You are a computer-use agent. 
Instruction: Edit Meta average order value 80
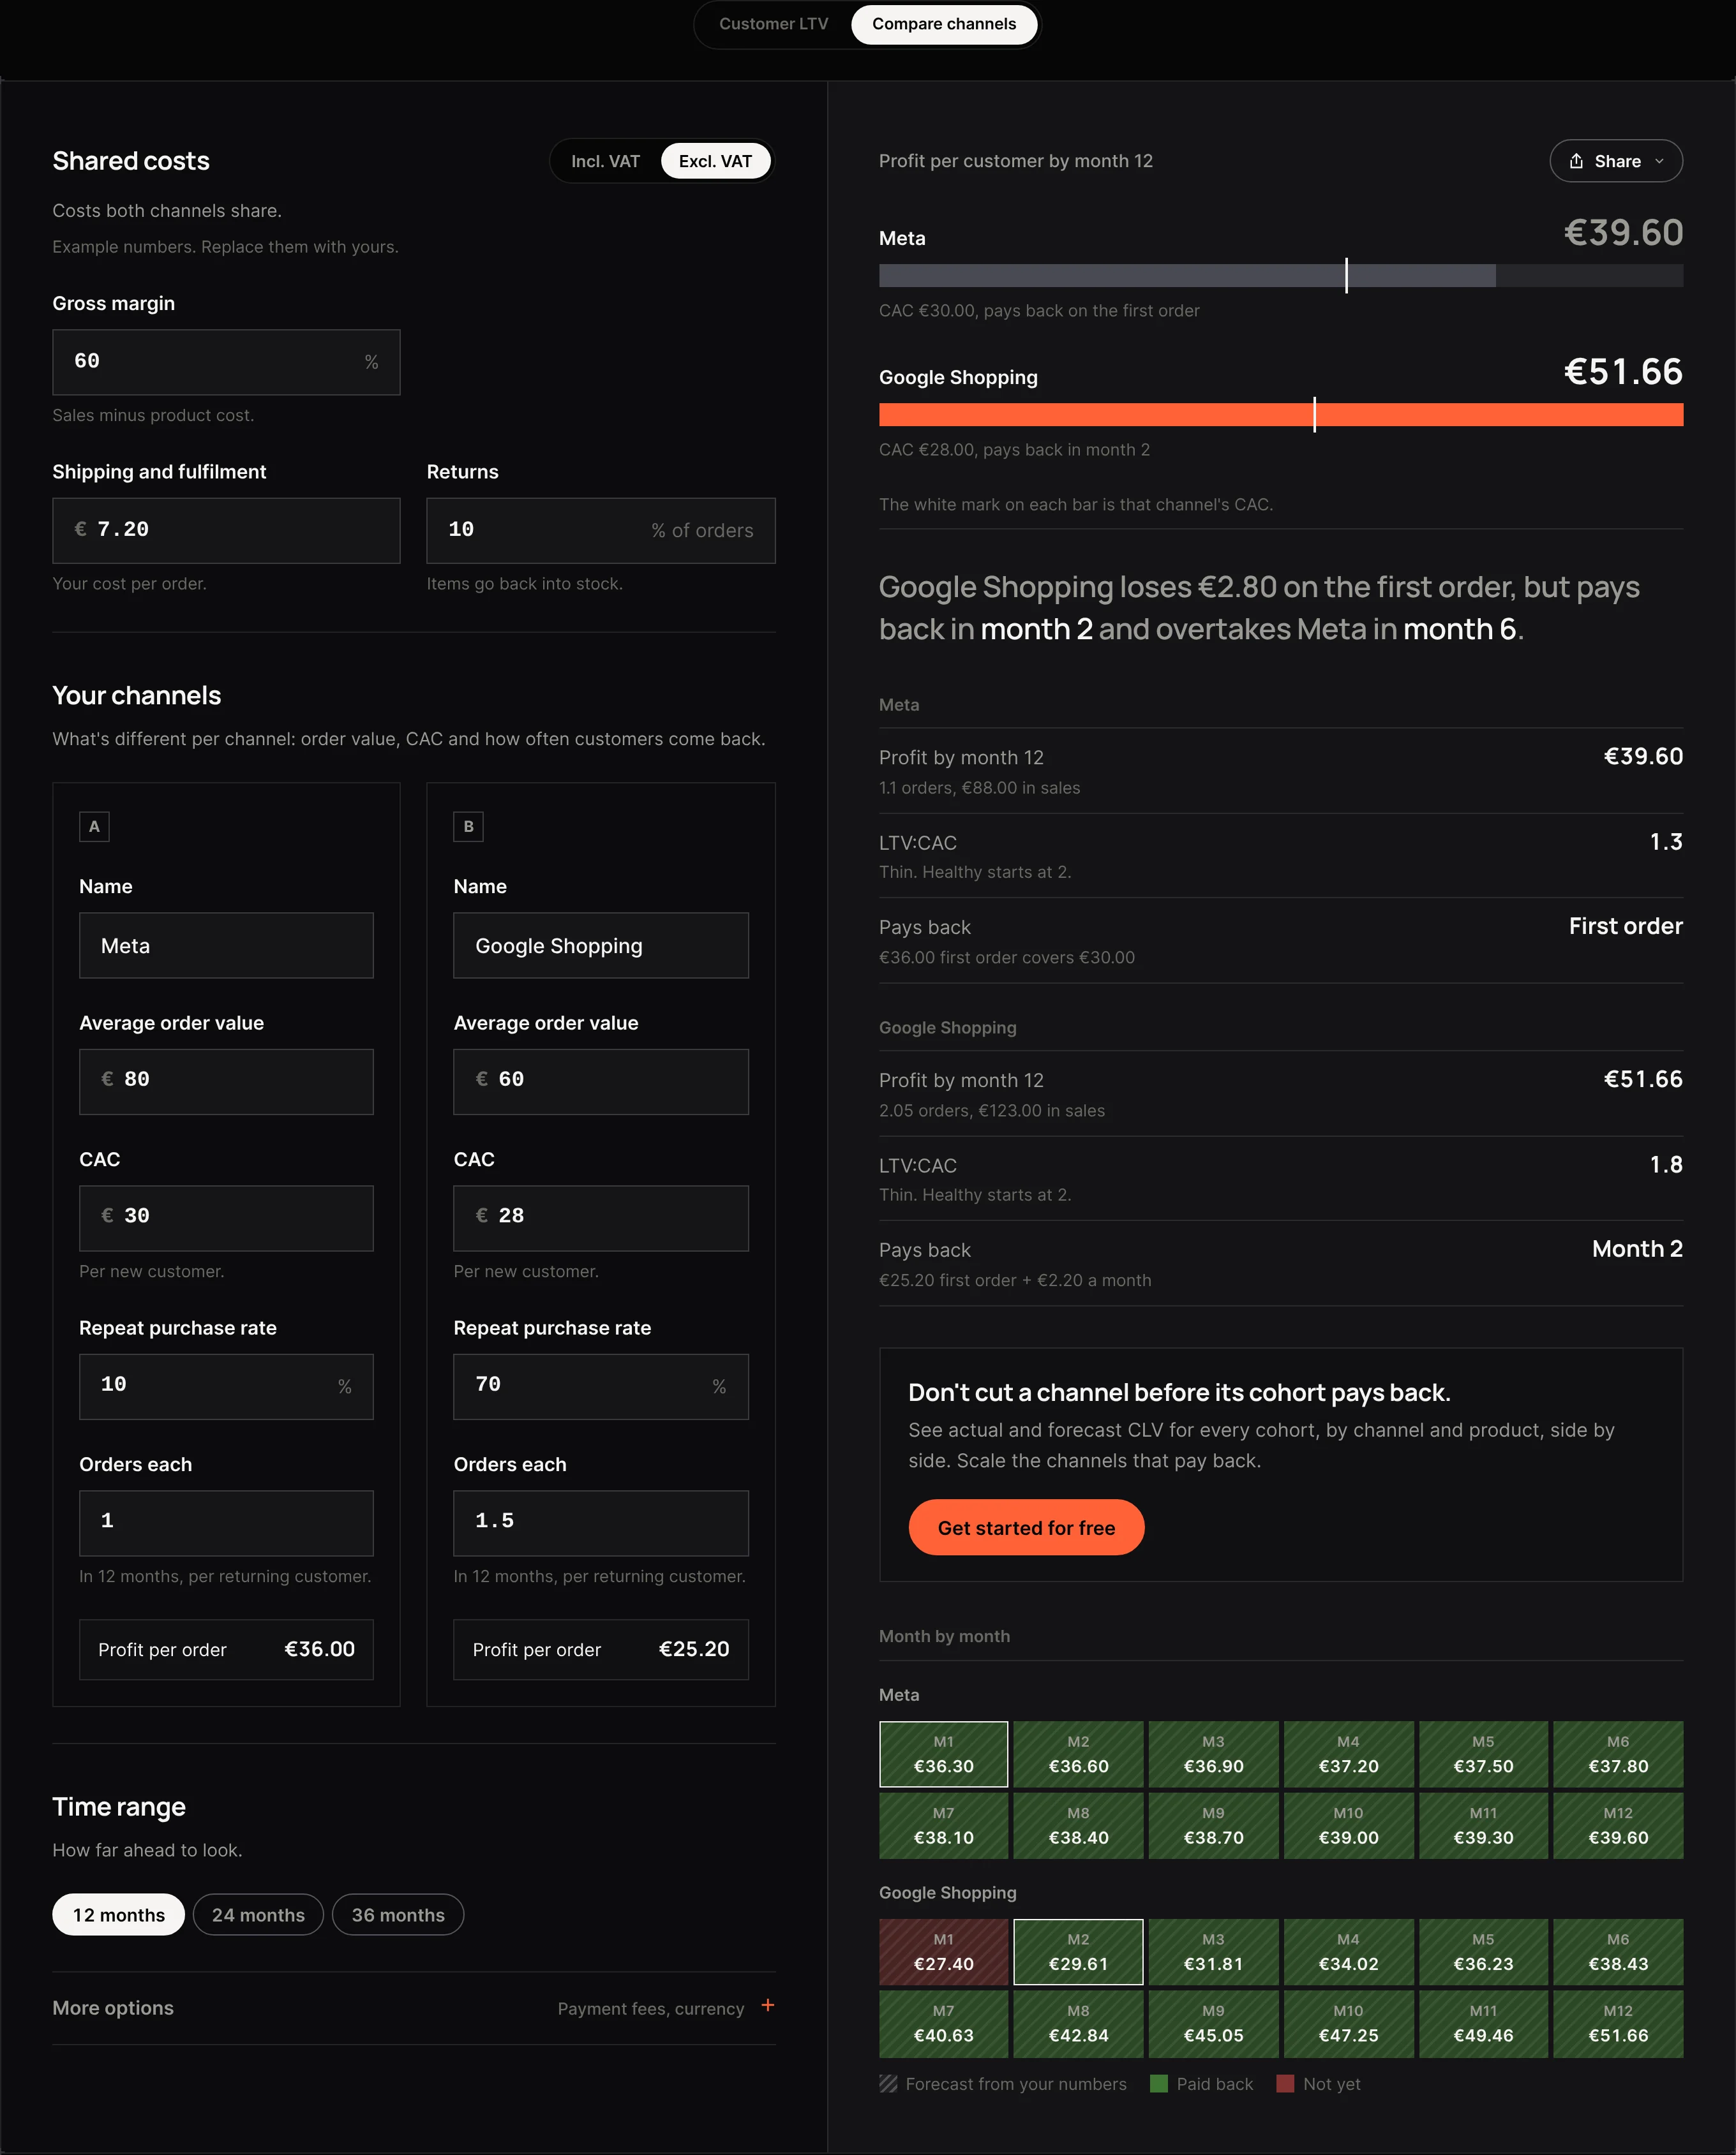226,1081
